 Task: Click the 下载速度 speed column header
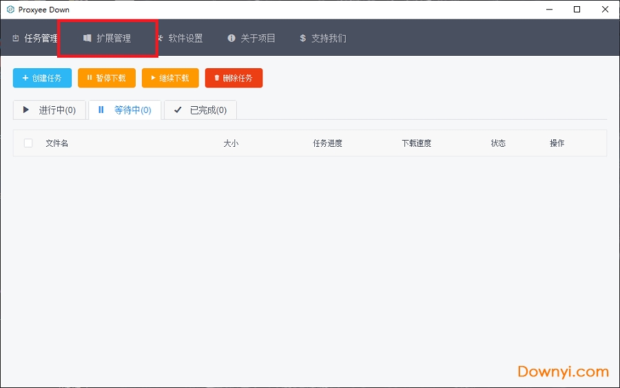[x=416, y=143]
